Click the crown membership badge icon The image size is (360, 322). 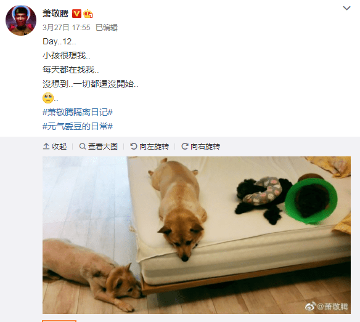[88, 14]
